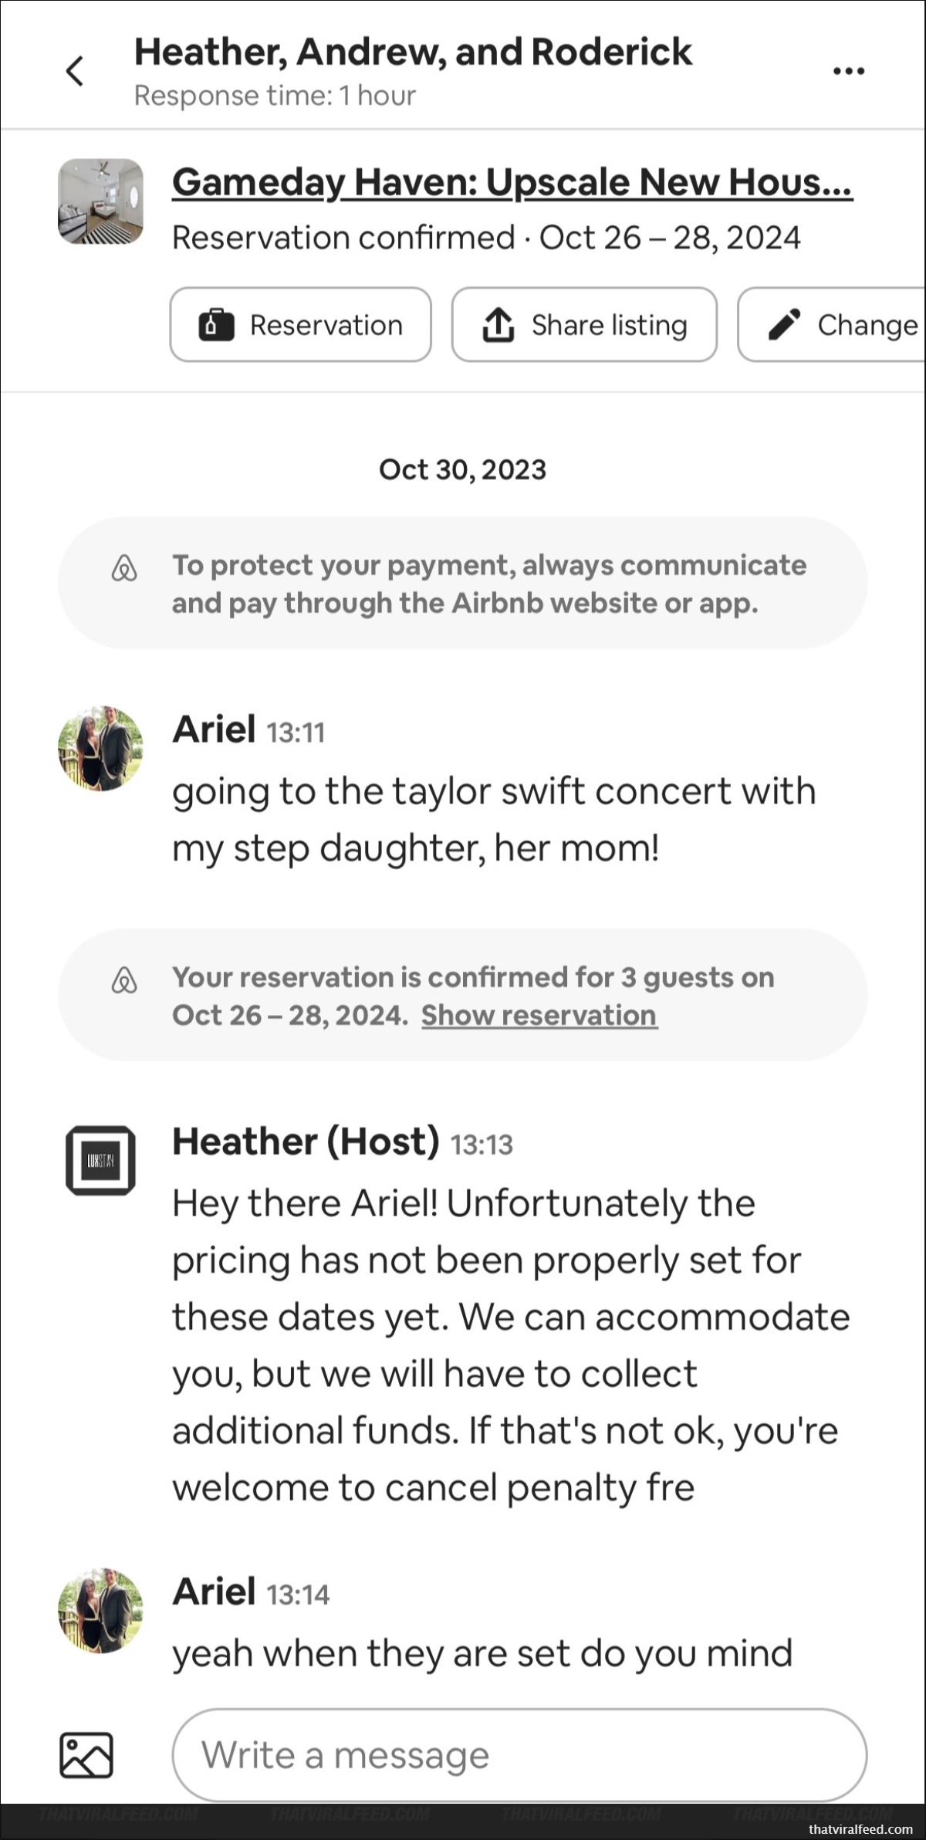926x1840 pixels.
Task: Tap the listing room thumbnail photo
Action: pyautogui.click(x=100, y=201)
